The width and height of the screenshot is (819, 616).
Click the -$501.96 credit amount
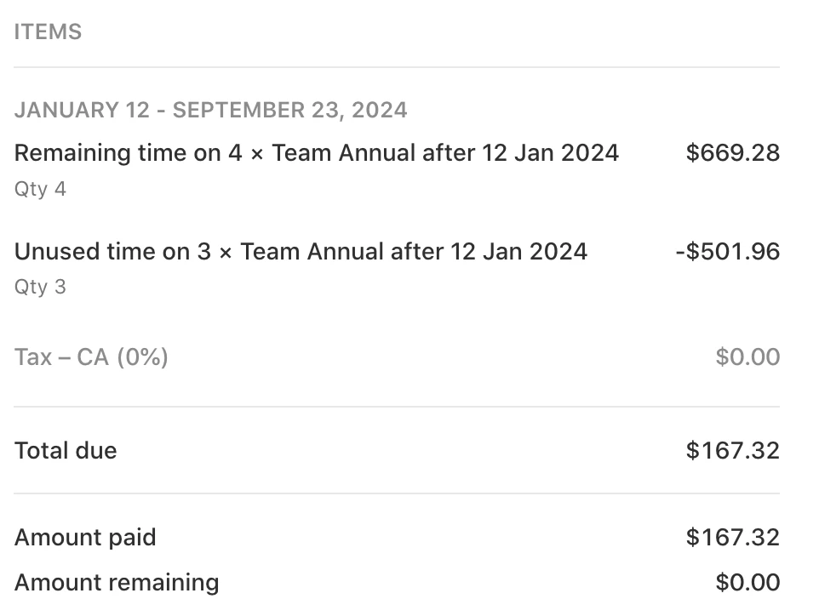pos(727,252)
